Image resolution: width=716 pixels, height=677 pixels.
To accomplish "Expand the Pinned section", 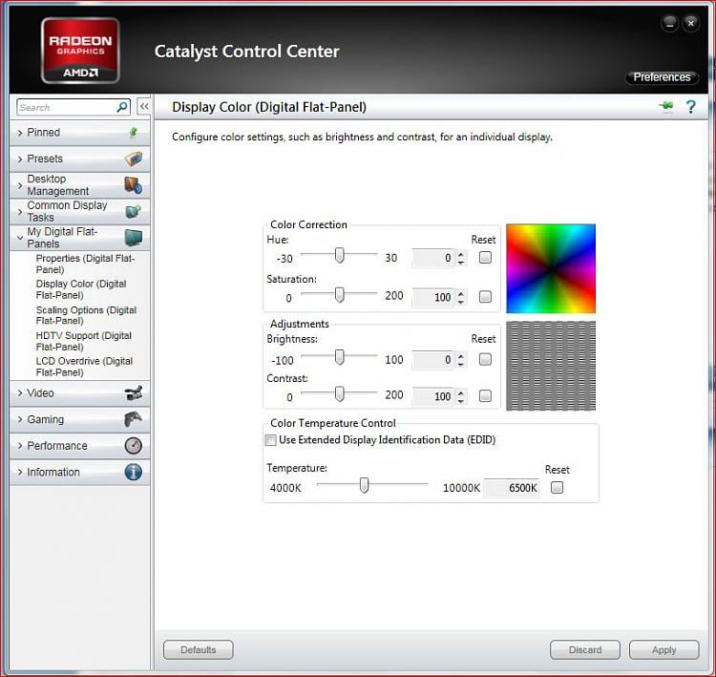I will click(x=20, y=133).
